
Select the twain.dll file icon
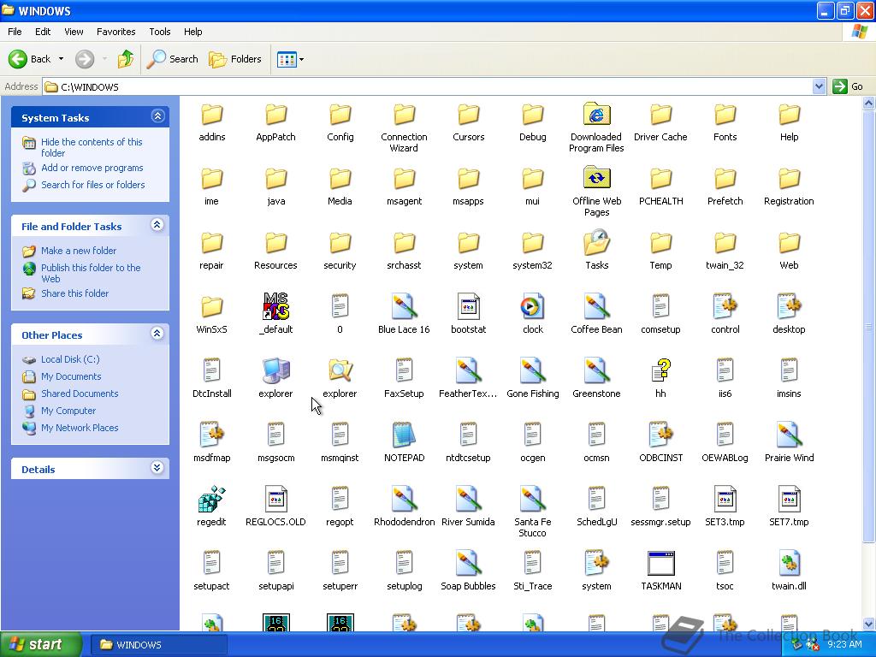pos(789,563)
